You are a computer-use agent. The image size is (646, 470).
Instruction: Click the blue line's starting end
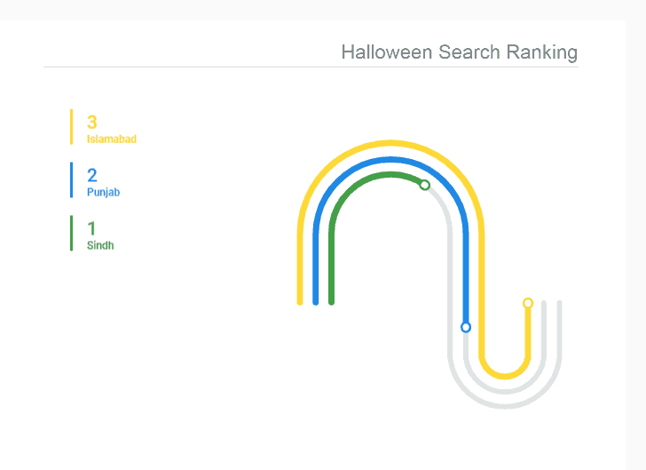click(x=316, y=301)
